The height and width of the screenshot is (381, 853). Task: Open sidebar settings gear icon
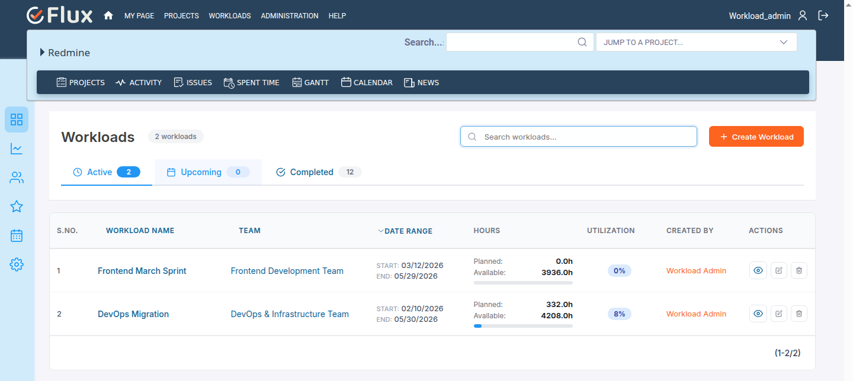click(17, 264)
